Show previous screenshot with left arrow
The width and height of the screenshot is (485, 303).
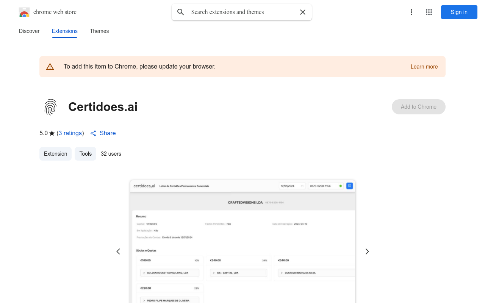pos(118,251)
